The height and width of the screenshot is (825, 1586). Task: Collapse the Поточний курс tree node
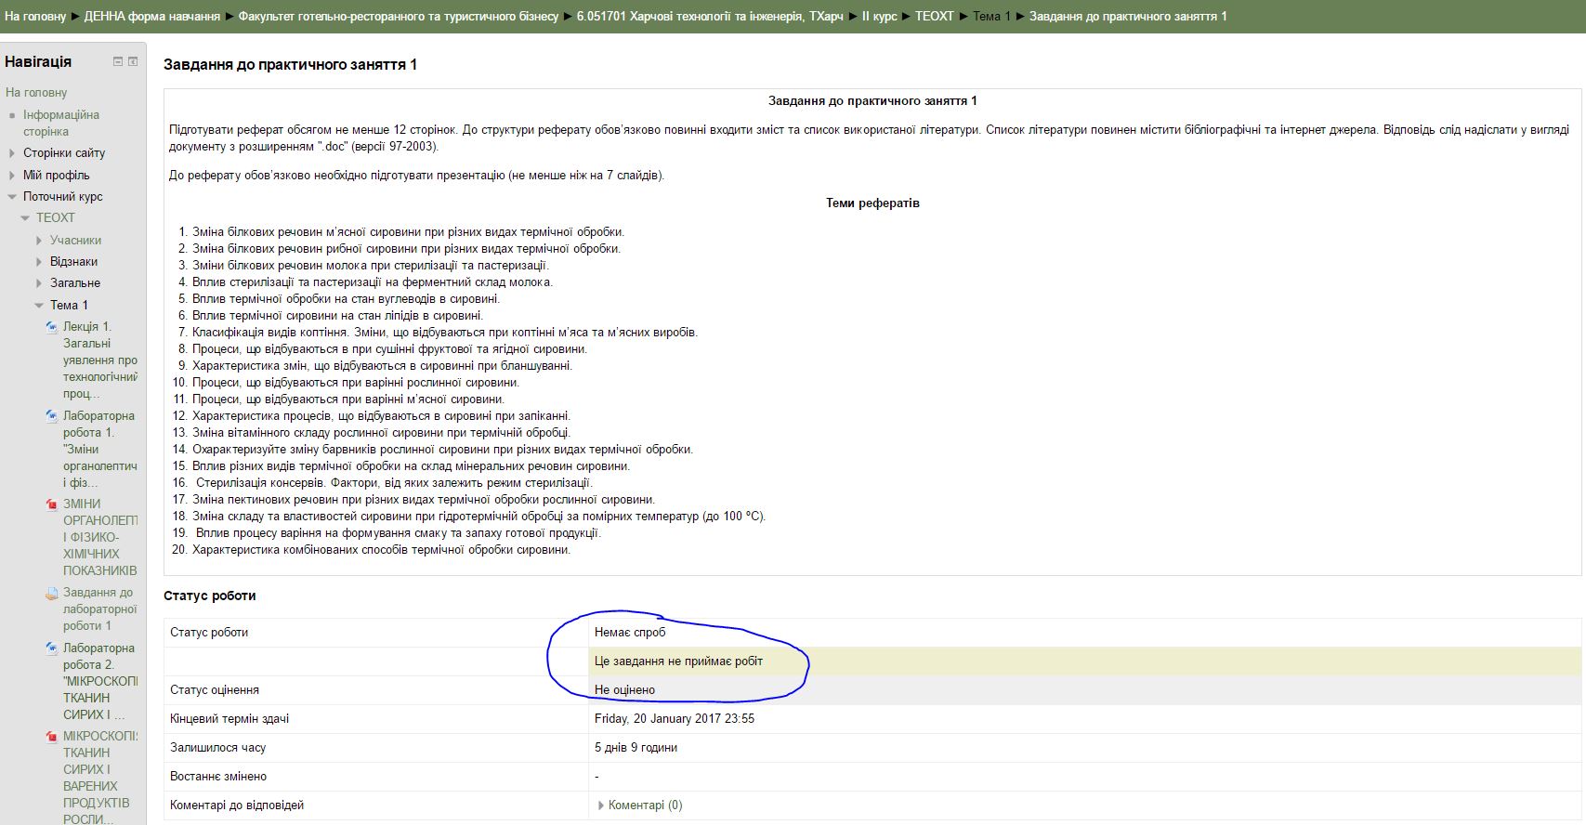pyautogui.click(x=12, y=197)
